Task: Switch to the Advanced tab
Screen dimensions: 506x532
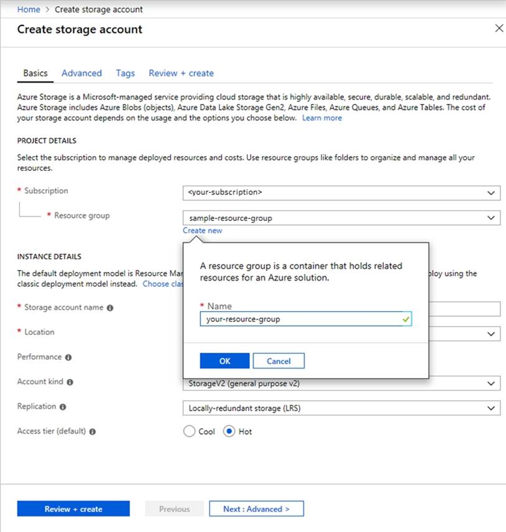Action: tap(82, 73)
